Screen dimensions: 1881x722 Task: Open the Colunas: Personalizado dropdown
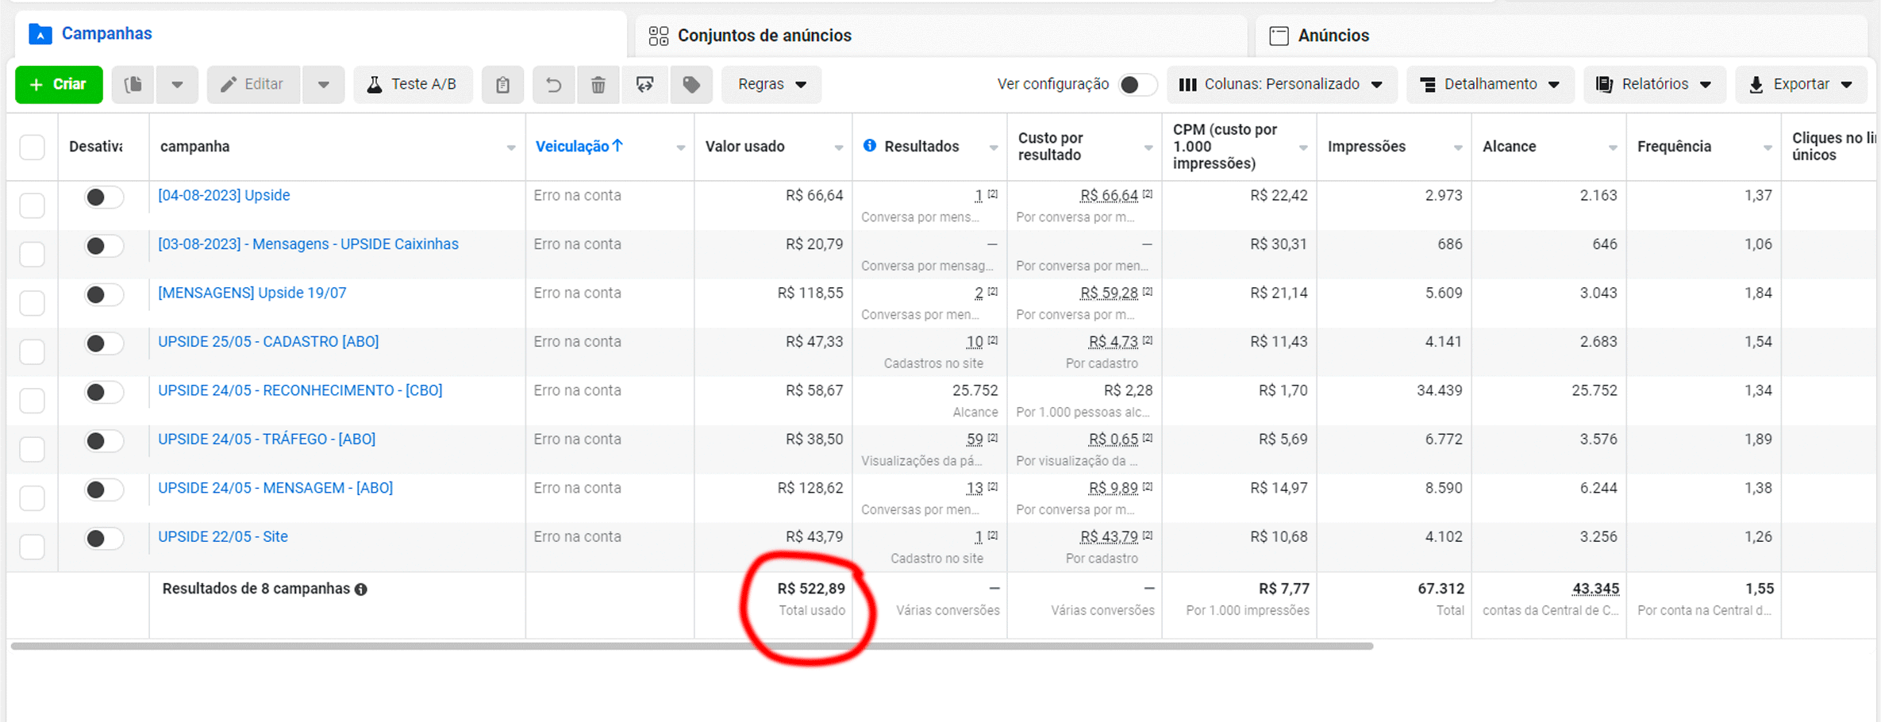[x=1282, y=85]
